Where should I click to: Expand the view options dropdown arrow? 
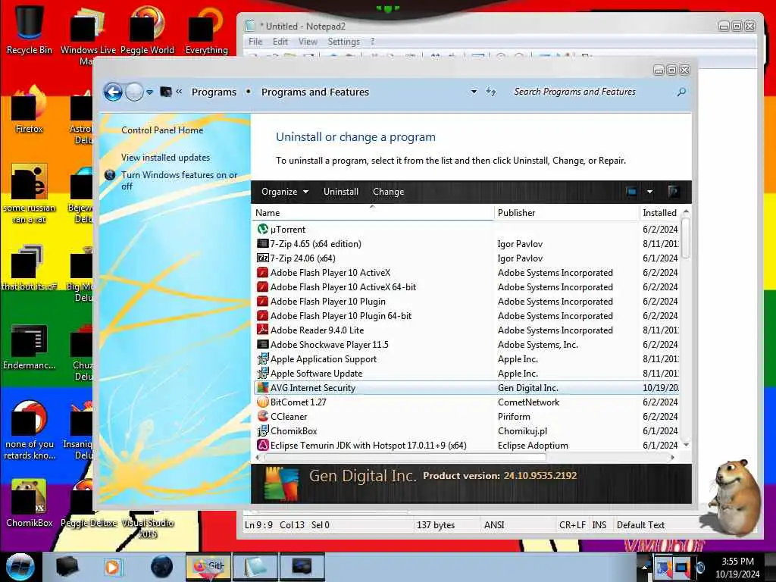(649, 192)
